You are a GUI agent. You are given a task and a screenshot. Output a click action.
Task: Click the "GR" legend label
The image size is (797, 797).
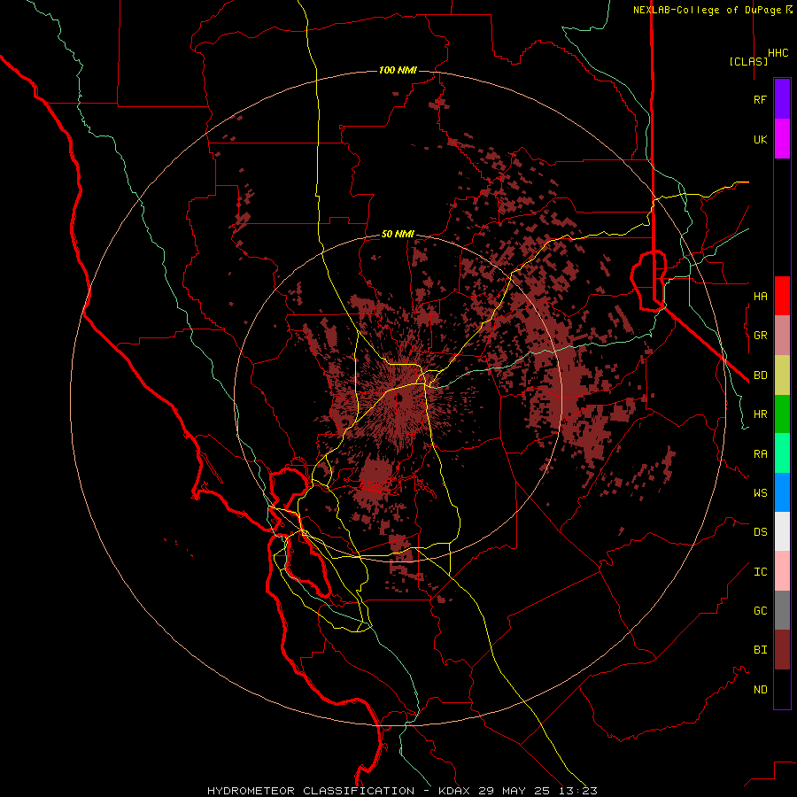760,336
